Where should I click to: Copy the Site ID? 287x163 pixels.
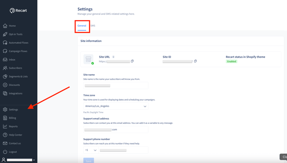click(195, 61)
